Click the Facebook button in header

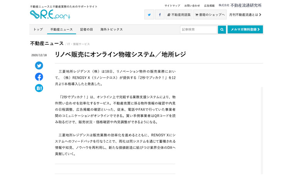[x=160, y=15]
